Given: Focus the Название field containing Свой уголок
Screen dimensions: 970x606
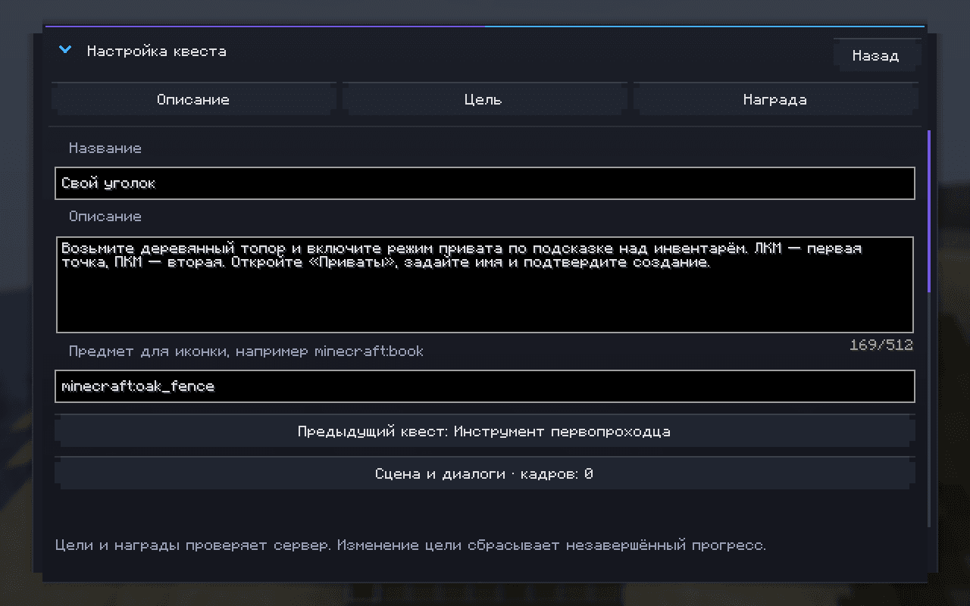Looking at the screenshot, I should point(484,183).
